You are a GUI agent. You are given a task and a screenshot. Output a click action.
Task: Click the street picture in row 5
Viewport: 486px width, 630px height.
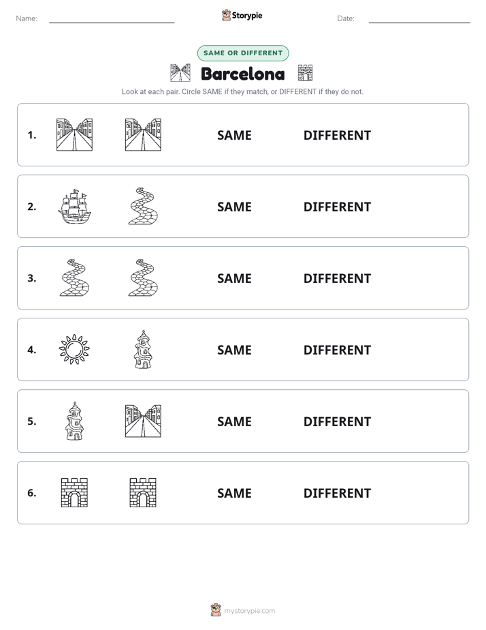point(143,421)
